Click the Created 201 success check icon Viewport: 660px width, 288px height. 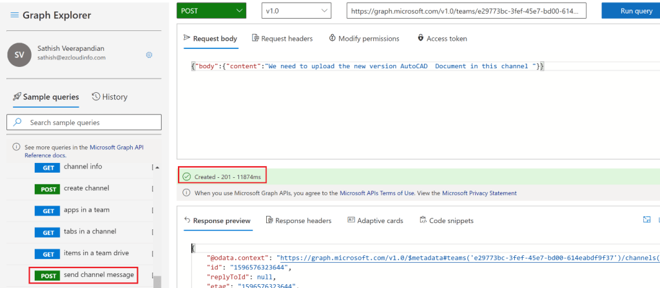[x=186, y=176]
